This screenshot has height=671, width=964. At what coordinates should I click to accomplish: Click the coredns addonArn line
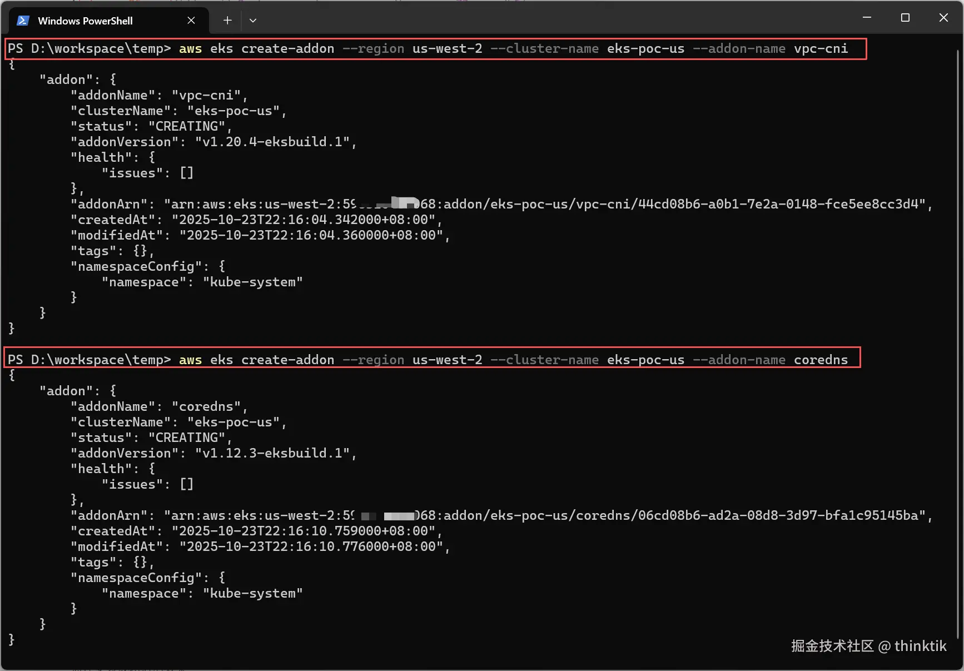(501, 515)
